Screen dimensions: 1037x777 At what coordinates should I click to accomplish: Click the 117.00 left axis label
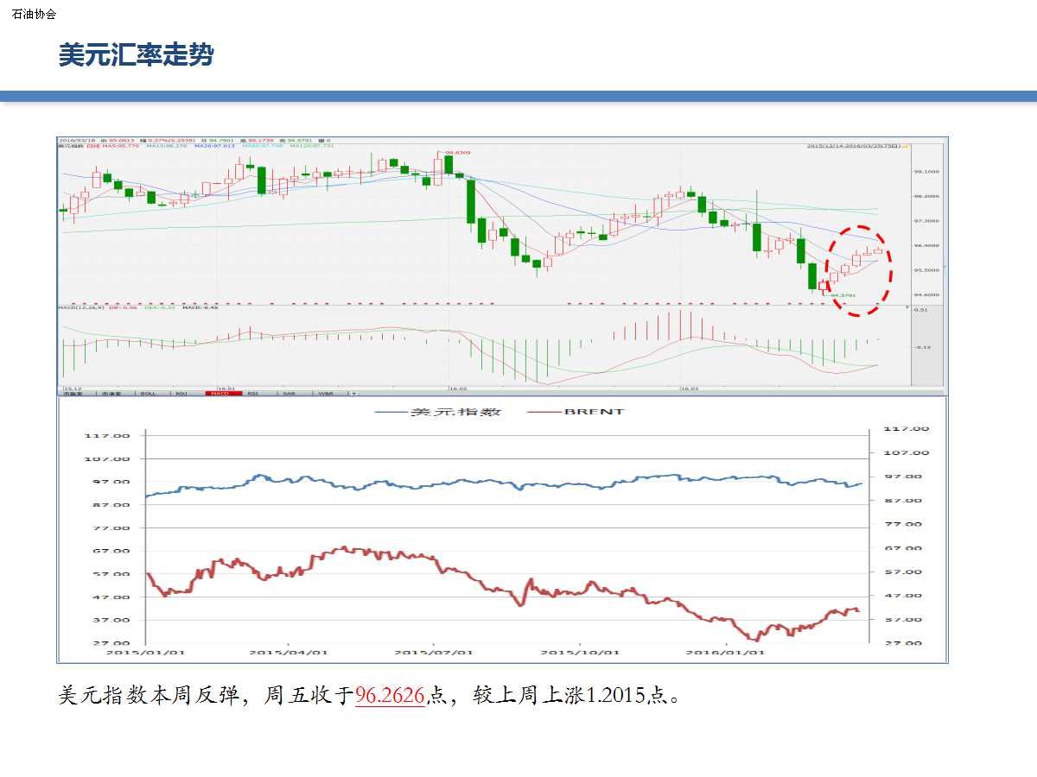(107, 436)
